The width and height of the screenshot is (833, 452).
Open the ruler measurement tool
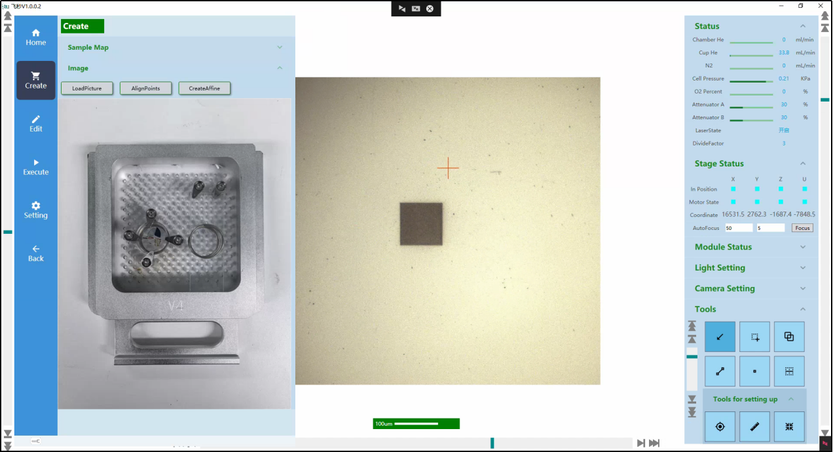tap(754, 426)
